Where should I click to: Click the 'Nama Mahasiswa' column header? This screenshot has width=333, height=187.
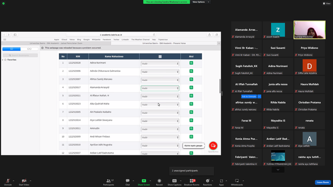tap(114, 57)
